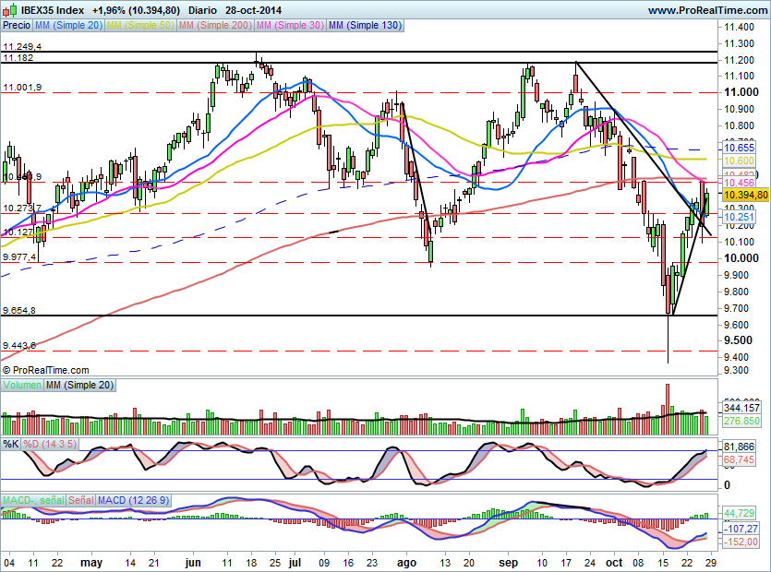The width and height of the screenshot is (771, 572).
Task: Click the 10.000 price axis label
Action: pyautogui.click(x=741, y=258)
